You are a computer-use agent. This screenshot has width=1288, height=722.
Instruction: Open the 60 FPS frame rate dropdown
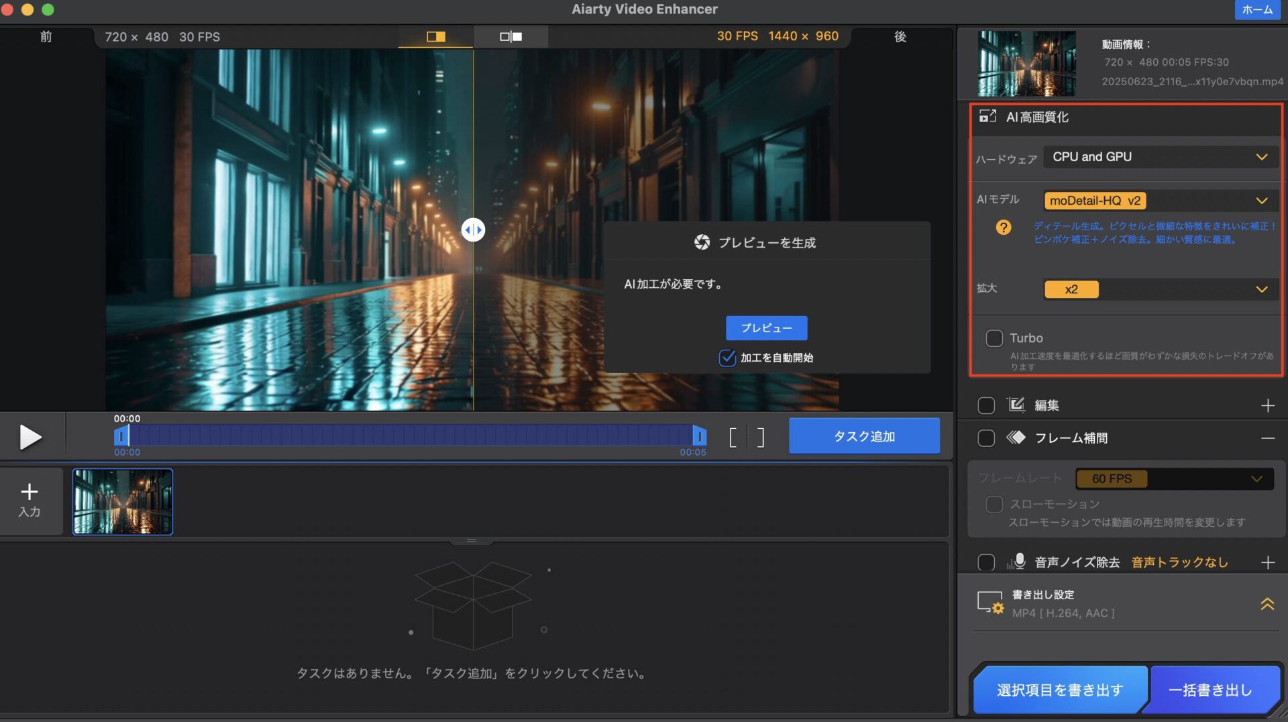coord(1174,479)
